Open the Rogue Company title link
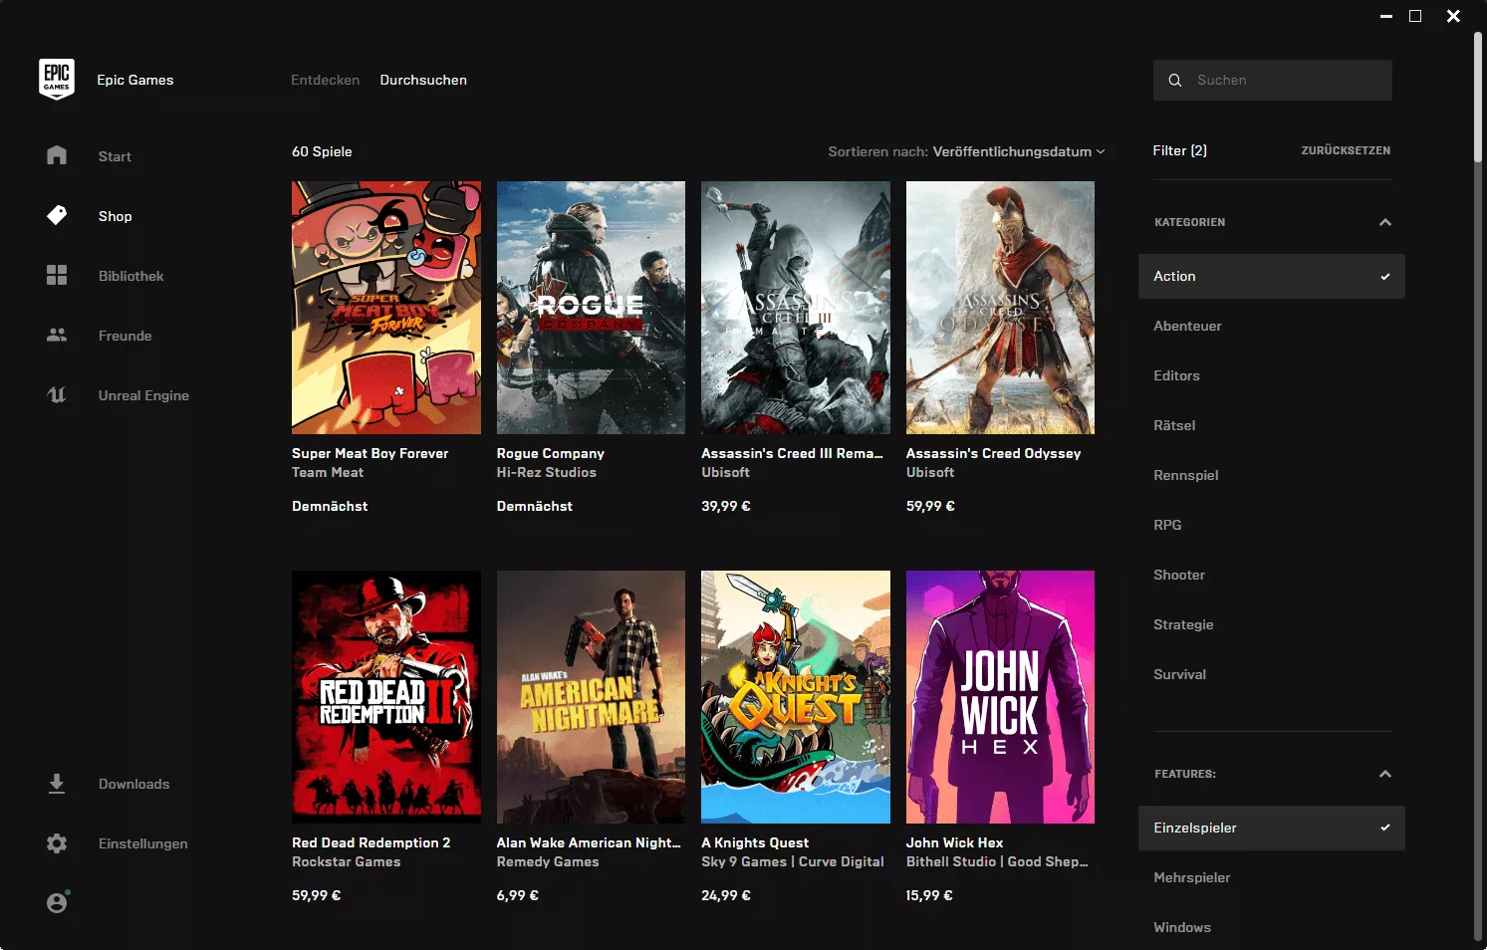1487x950 pixels. [550, 453]
